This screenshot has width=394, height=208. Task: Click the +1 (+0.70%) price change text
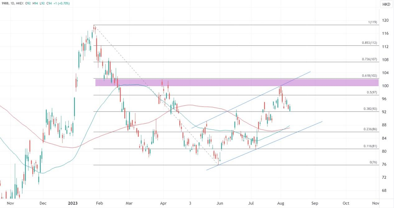pos(61,3)
